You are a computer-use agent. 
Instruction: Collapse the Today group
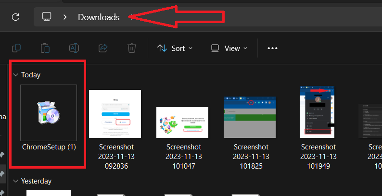click(16, 75)
